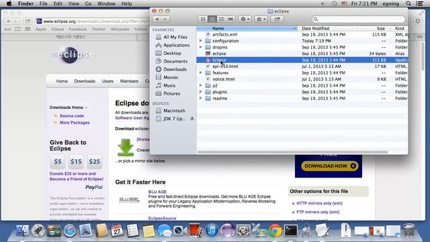Open the Window menu
Screen dimensions: 430x242
click(x=106, y=3)
